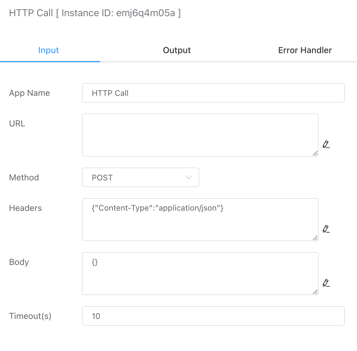Switch to the Output tab
Screen dimensions: 357x351
(177, 50)
